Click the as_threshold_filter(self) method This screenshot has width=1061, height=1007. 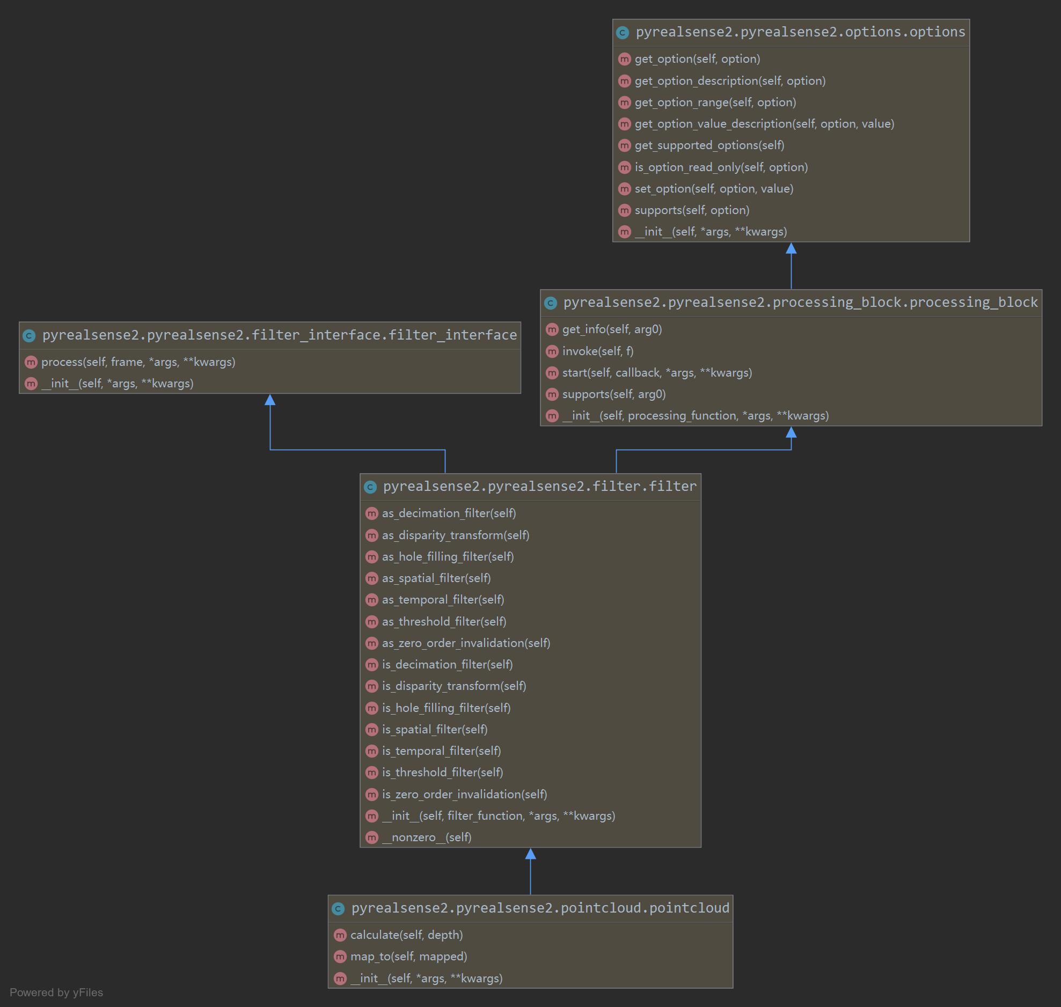pyautogui.click(x=444, y=622)
